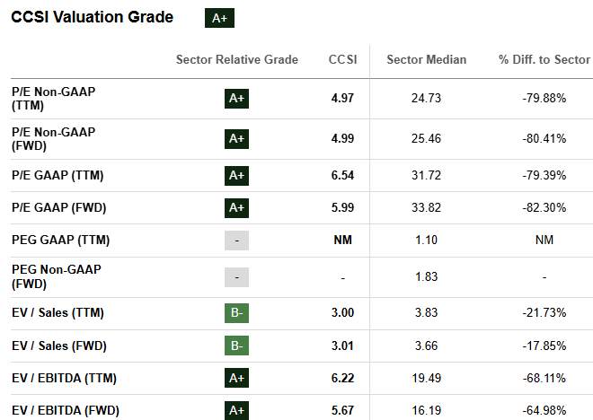
Task: Open the A+ grade for P/E GAAP (FWD)
Action: pos(236,208)
